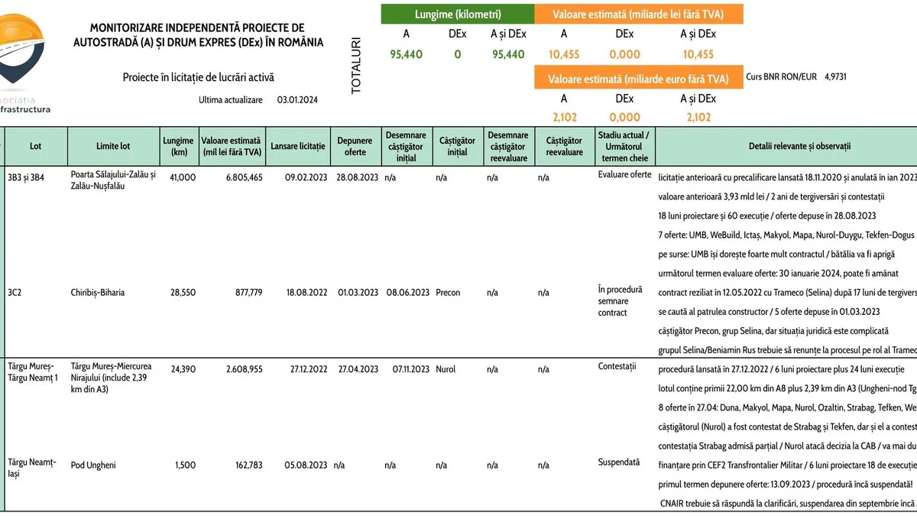Screen dimensions: 917x516
Task: Select the "Suspendată" status cell
Action: tap(618, 462)
